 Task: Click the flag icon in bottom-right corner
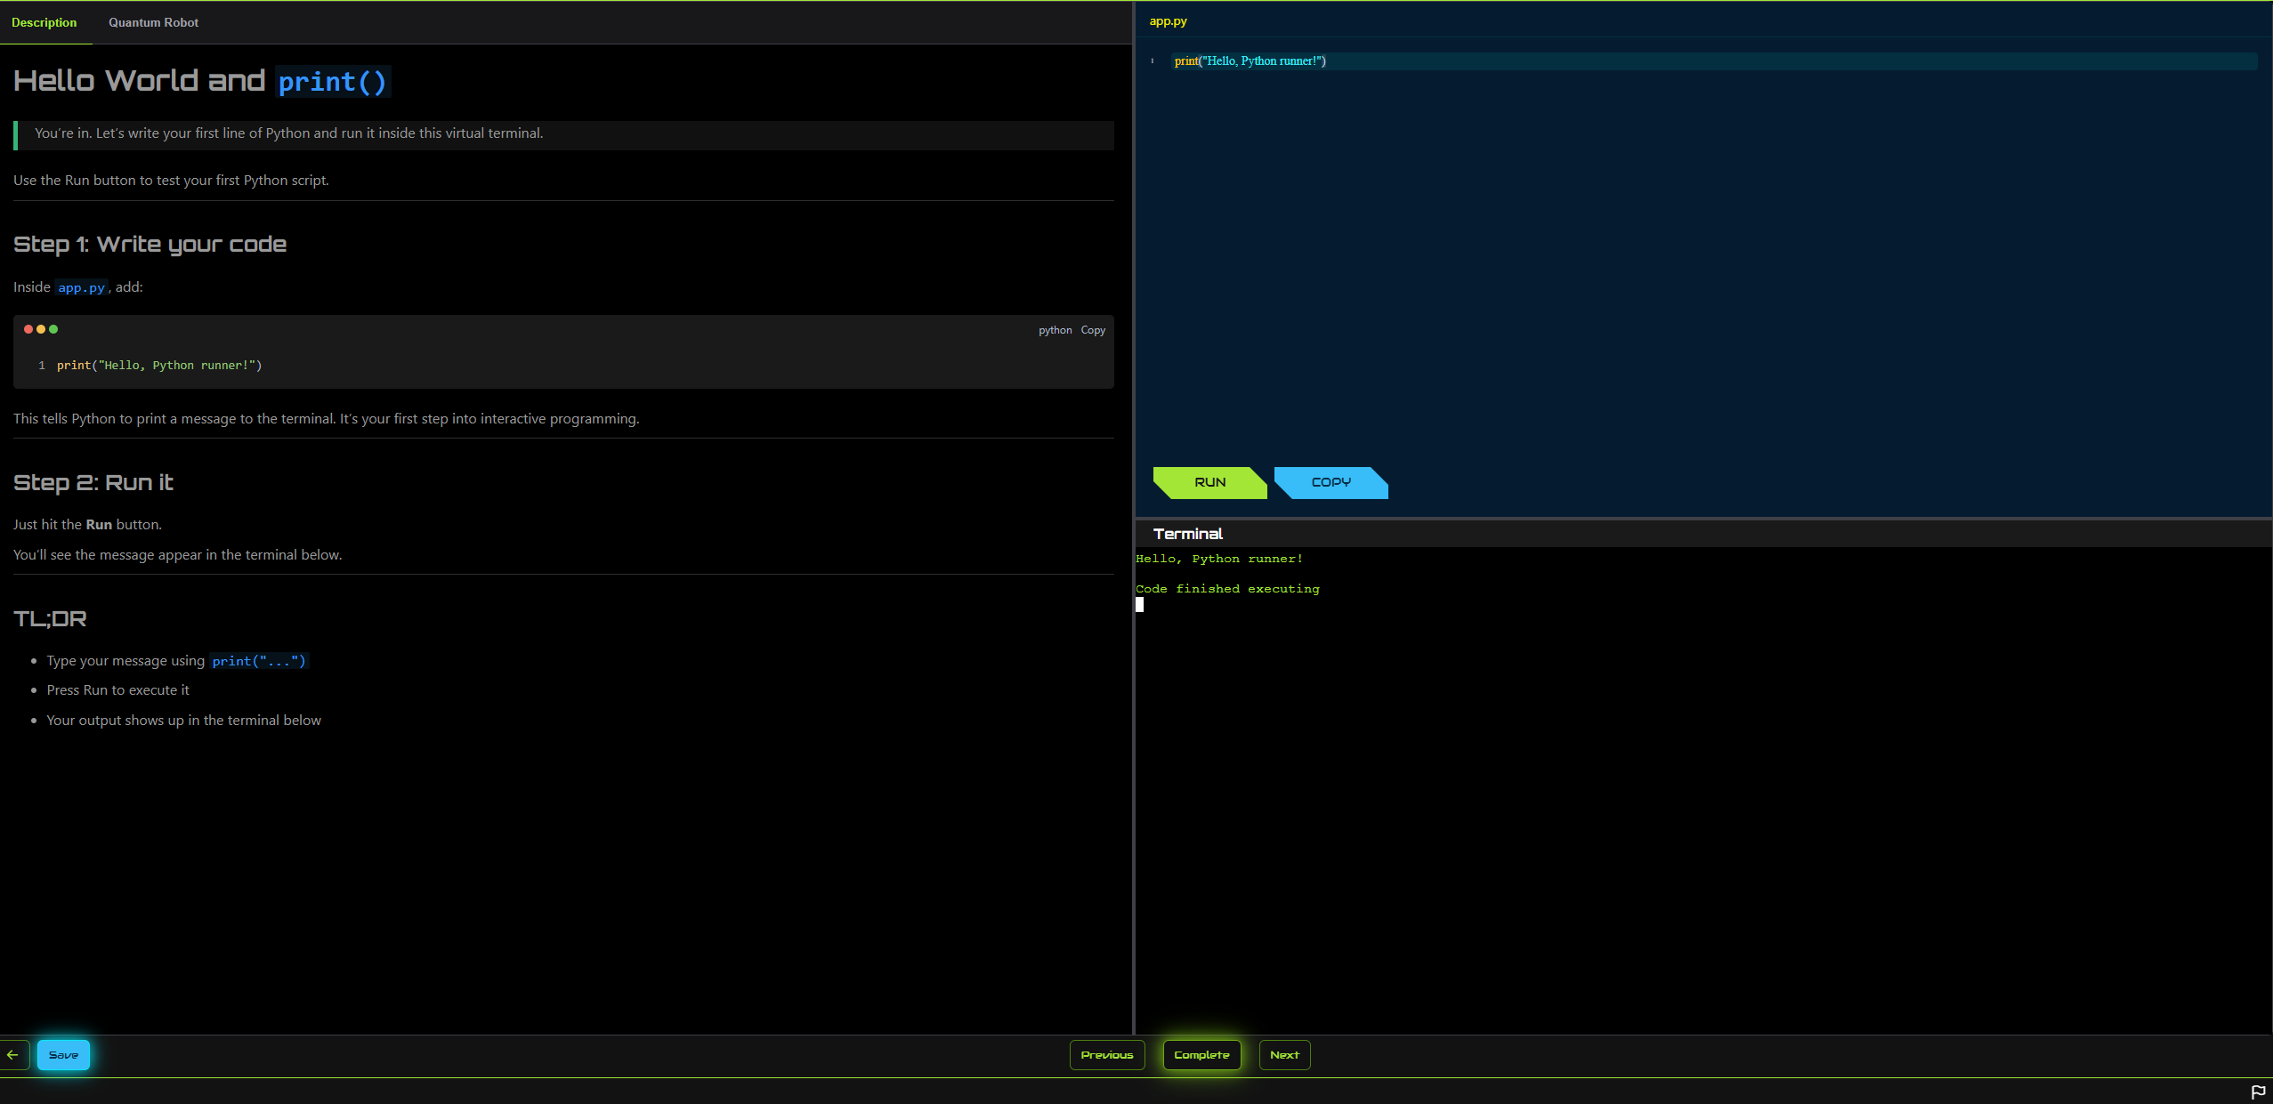[x=2258, y=1092]
